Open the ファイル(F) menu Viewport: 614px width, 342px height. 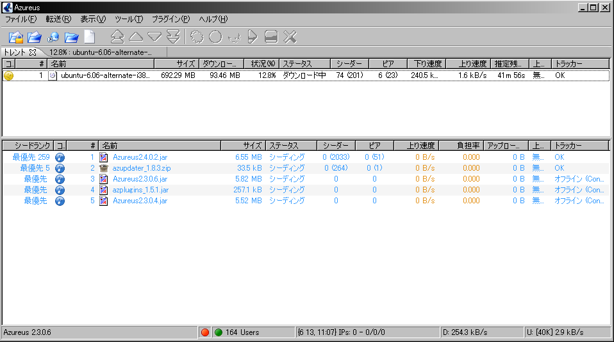tap(21, 19)
